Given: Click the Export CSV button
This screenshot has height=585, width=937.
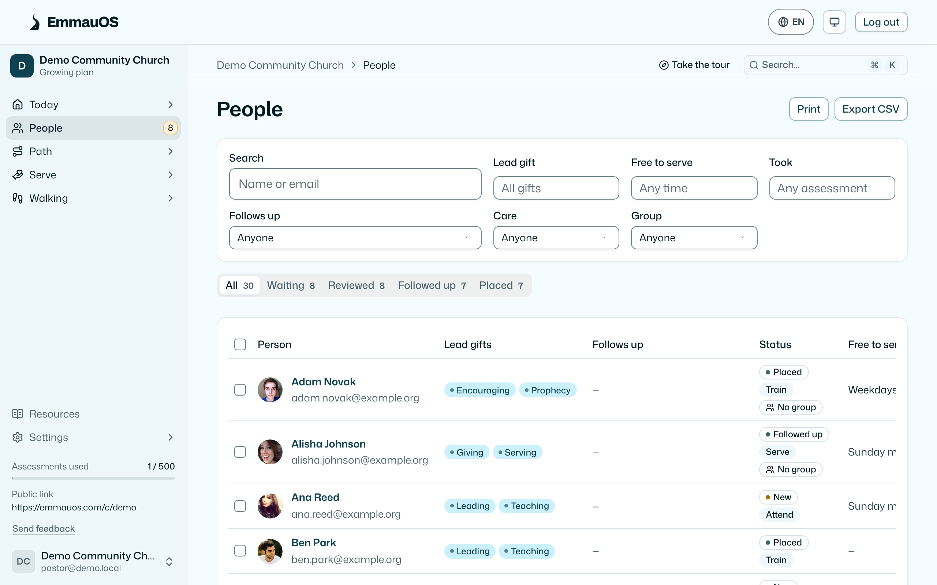Looking at the screenshot, I should pos(871,109).
